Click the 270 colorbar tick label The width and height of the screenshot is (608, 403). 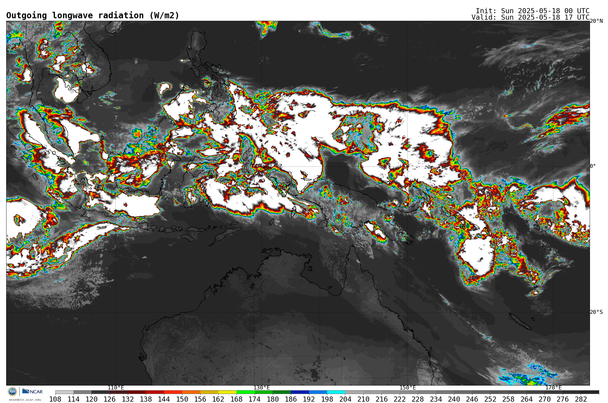tap(544, 399)
